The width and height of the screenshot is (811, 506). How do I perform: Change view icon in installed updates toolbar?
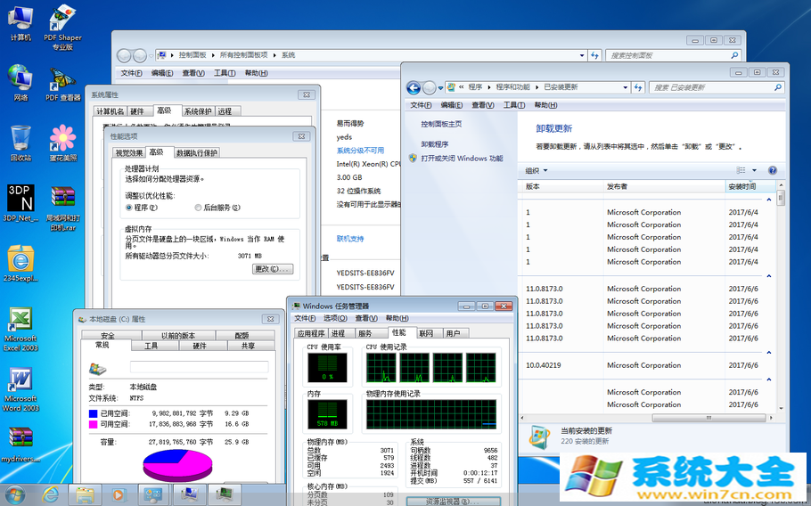[x=741, y=170]
